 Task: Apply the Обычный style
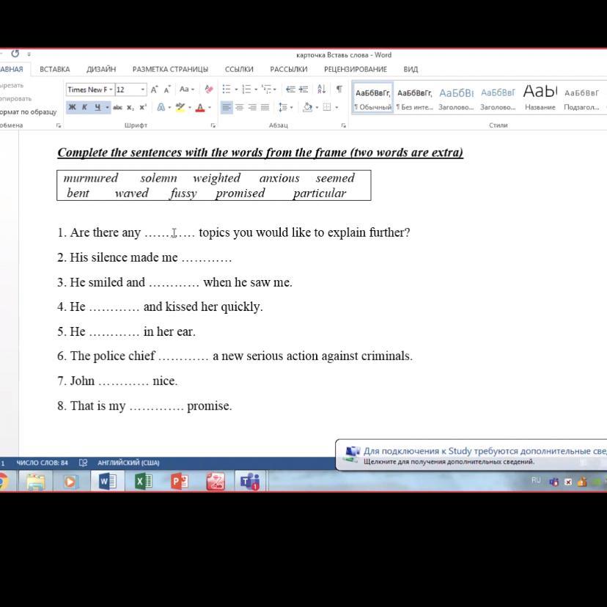click(x=373, y=98)
